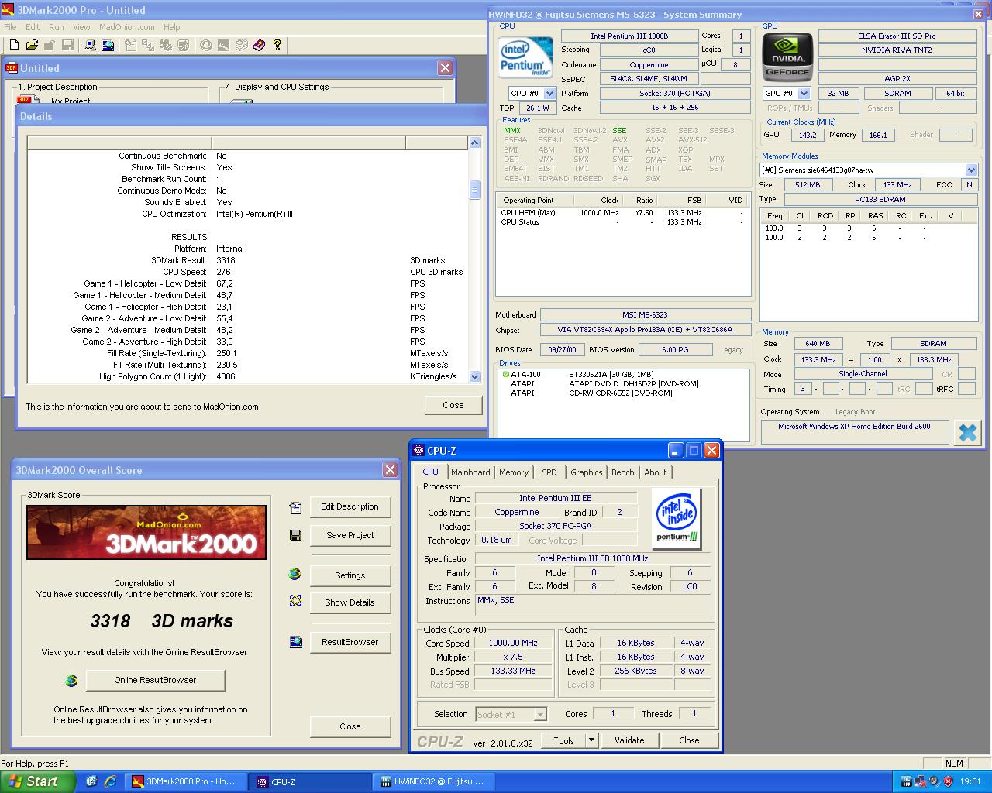Click the '3DMark Result:' row in Details

(x=248, y=260)
